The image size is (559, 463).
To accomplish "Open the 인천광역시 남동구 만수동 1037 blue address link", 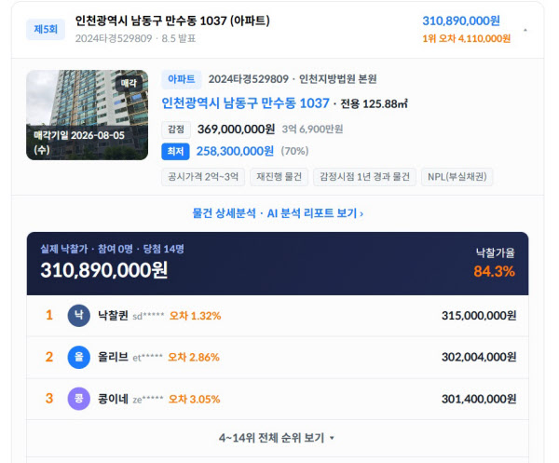I will [245, 103].
